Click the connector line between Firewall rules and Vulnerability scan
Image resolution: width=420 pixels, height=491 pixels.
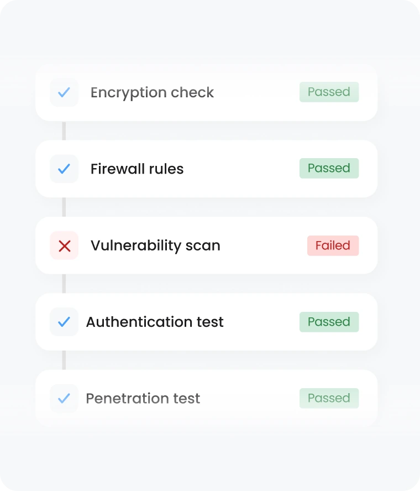click(65, 207)
